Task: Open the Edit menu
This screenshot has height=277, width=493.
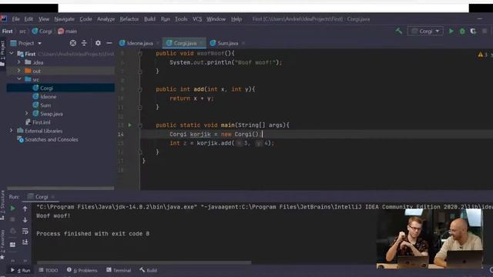Action: coord(29,19)
